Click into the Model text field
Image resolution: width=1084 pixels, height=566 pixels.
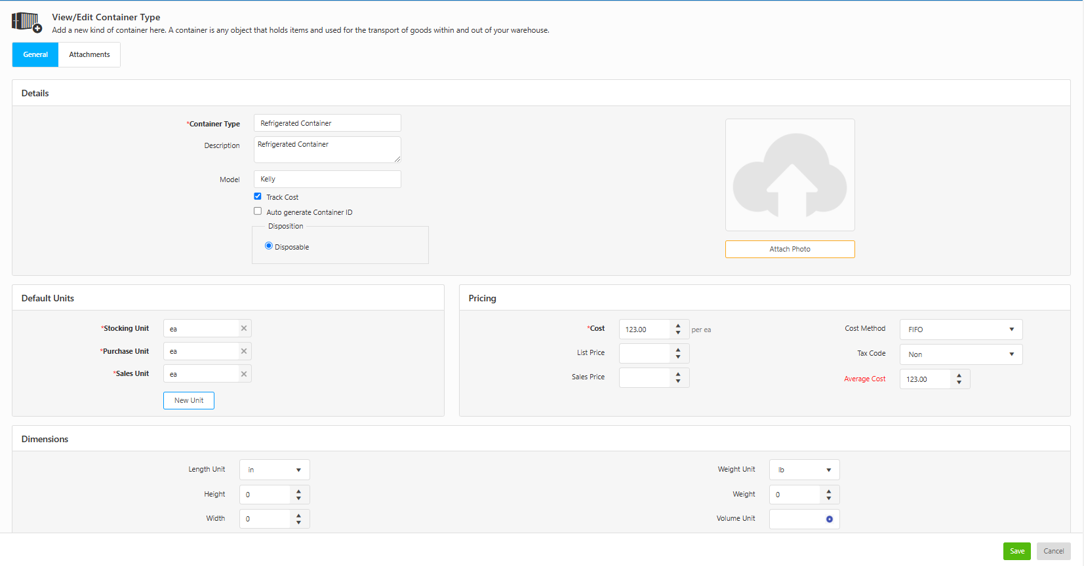click(x=327, y=179)
